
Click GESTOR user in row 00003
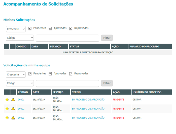click(137, 118)
